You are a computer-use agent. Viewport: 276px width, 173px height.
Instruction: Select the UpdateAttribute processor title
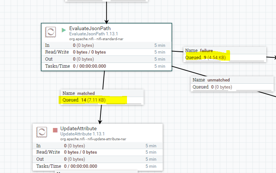coord(78,128)
